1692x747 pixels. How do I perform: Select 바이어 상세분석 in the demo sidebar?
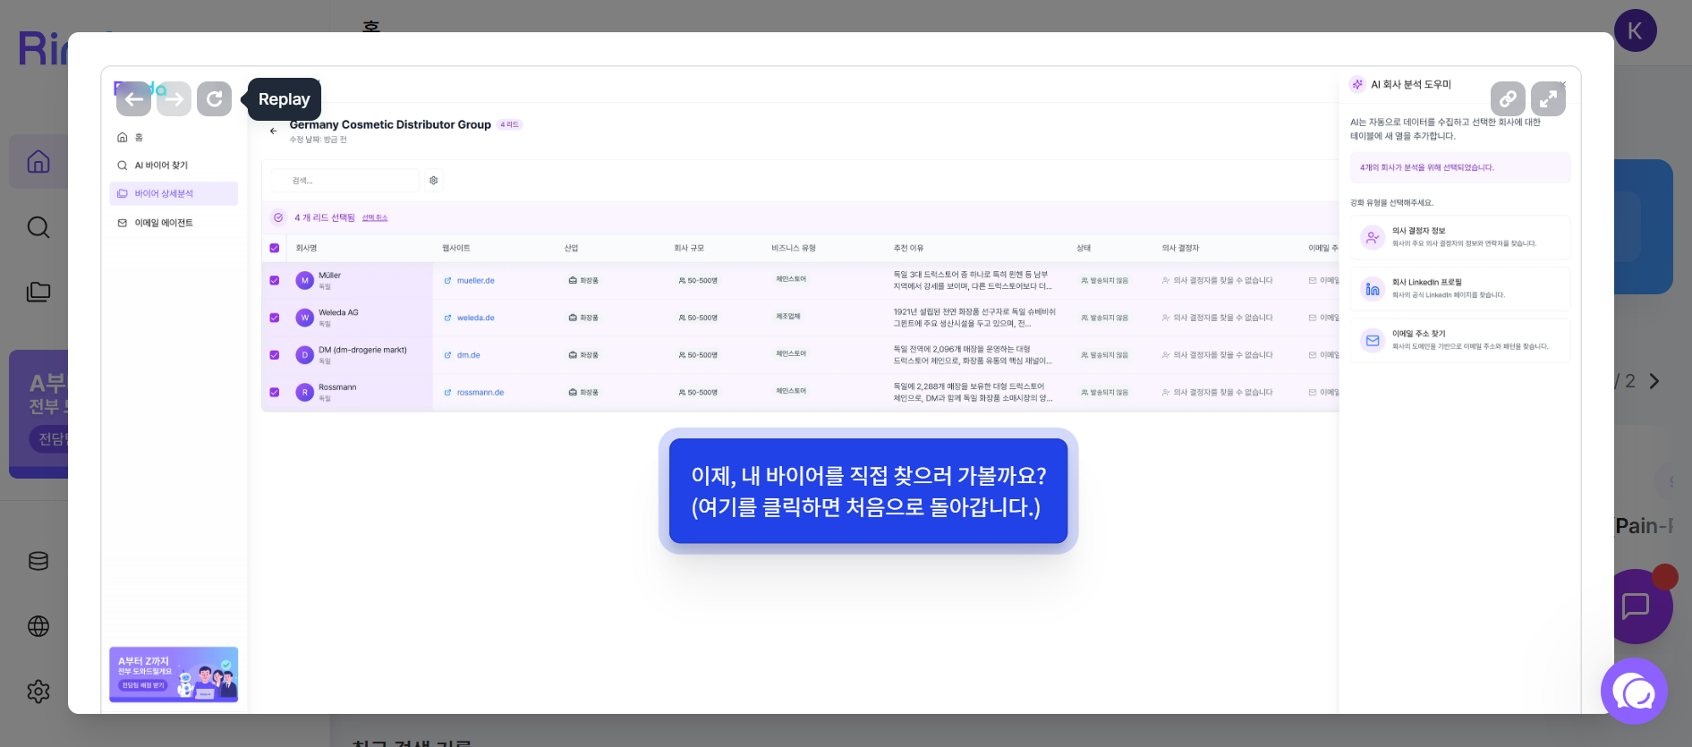[174, 194]
